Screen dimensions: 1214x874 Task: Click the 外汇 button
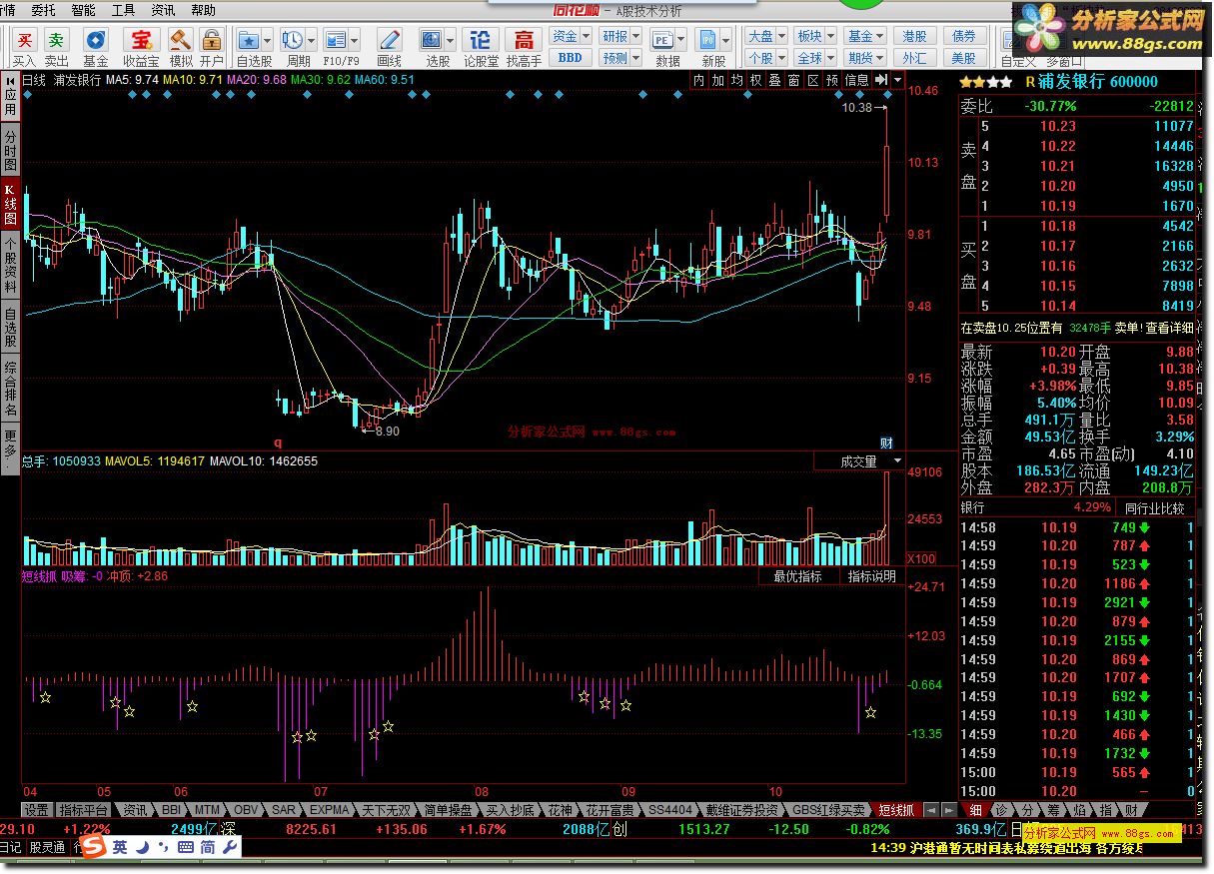coord(914,58)
